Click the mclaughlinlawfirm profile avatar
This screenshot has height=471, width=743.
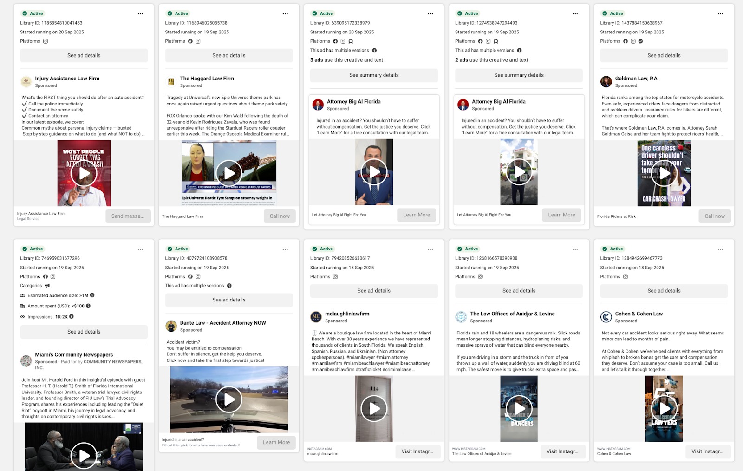point(316,317)
